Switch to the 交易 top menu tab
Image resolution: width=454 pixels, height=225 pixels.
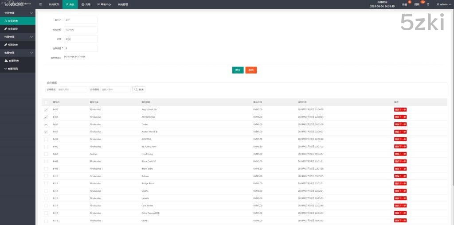click(86, 4)
